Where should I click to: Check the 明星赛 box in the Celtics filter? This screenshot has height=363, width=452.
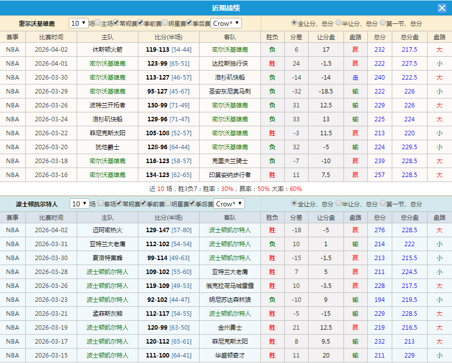(169, 203)
